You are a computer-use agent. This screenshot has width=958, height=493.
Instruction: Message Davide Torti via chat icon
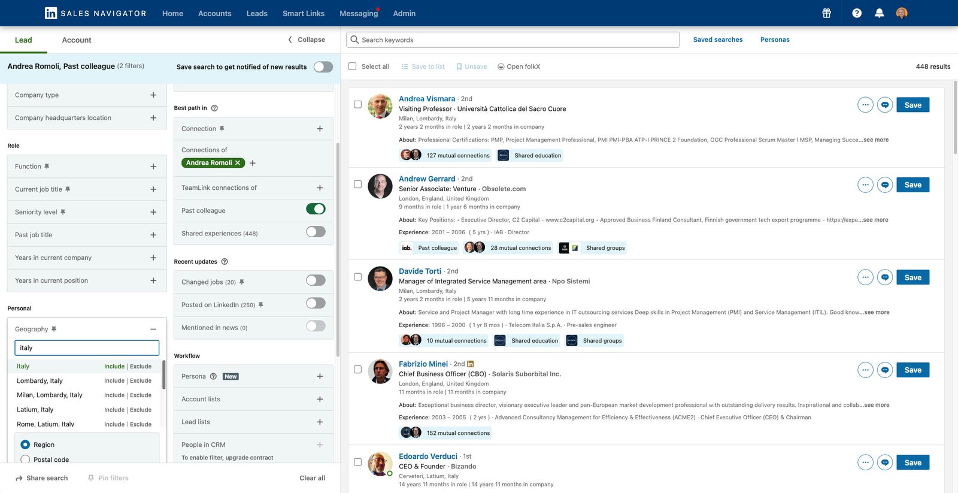coord(885,277)
